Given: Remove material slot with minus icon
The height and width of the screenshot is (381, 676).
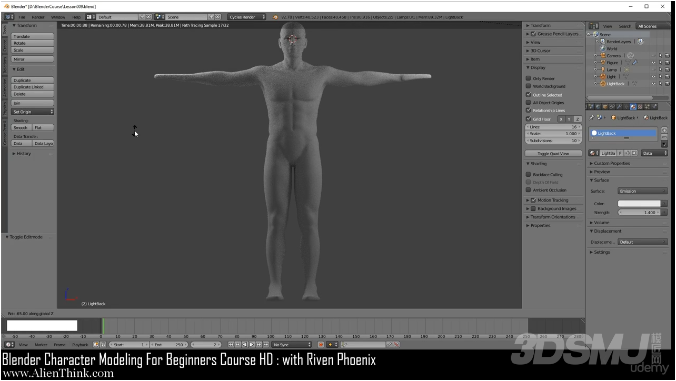Looking at the screenshot, I should click(664, 137).
